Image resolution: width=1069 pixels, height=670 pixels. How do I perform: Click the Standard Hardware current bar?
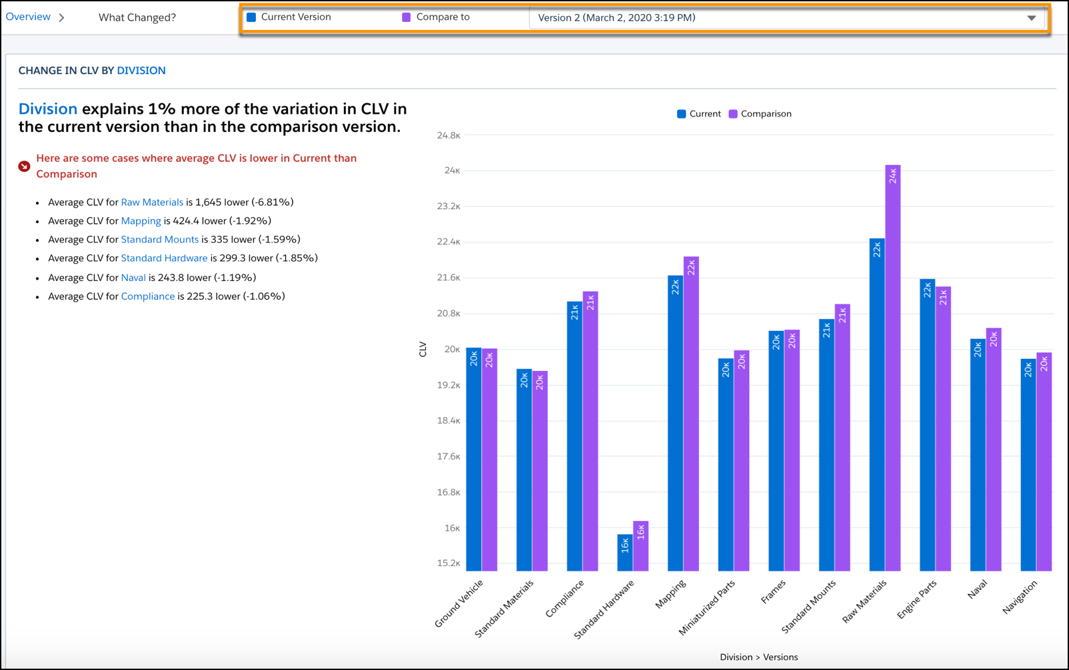click(x=625, y=552)
